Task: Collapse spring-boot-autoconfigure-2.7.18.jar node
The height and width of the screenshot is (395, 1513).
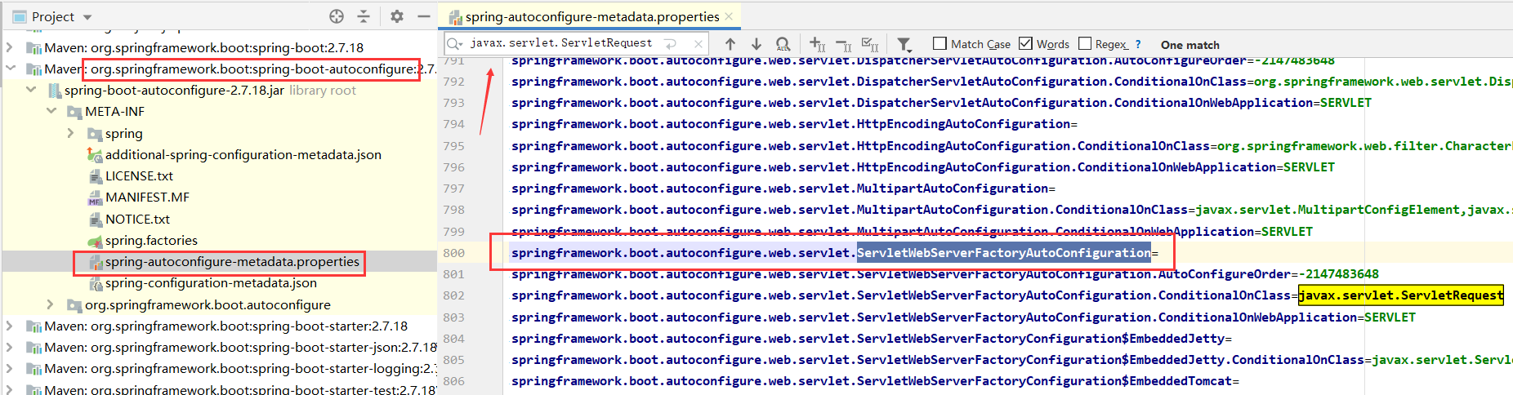Action: point(31,90)
